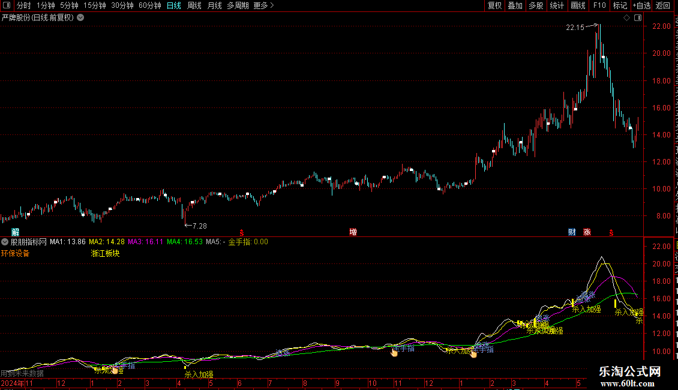678x390 pixels.
Task: Click the MA4: 16.53 value
Action: [185, 242]
